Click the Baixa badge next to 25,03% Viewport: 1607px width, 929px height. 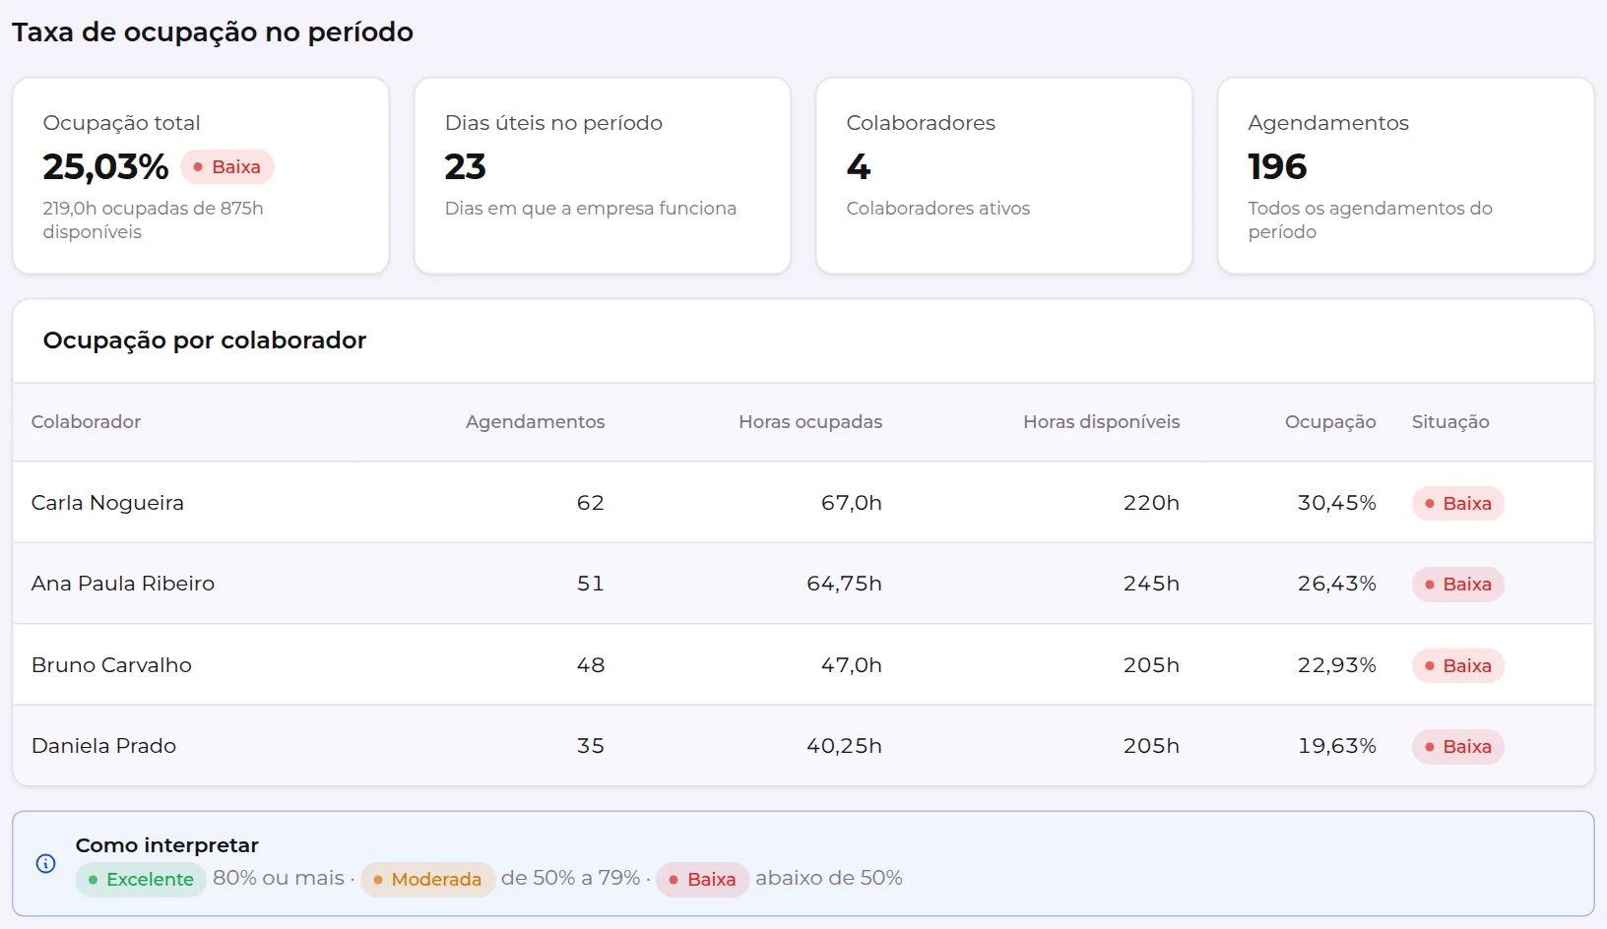click(x=227, y=167)
